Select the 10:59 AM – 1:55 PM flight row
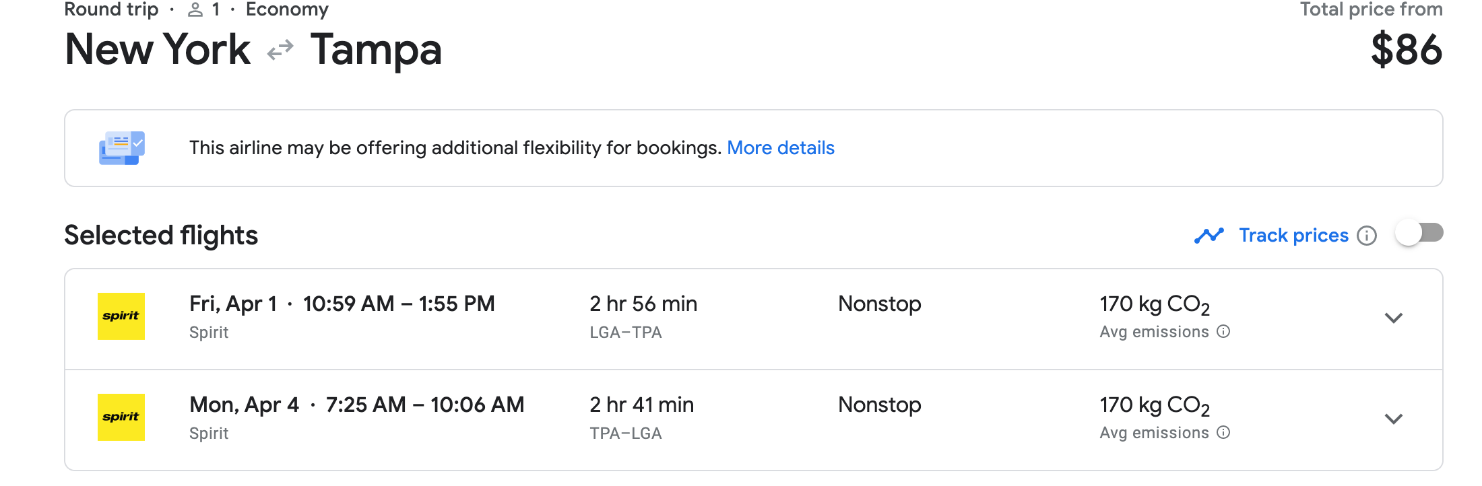 coord(399,304)
